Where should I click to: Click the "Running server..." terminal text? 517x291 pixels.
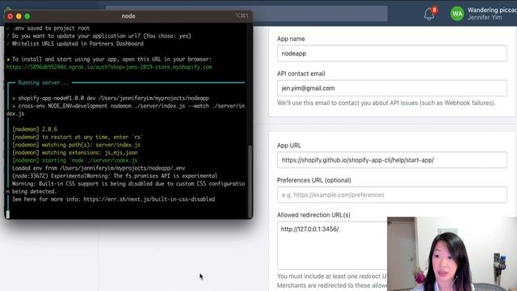pos(43,82)
